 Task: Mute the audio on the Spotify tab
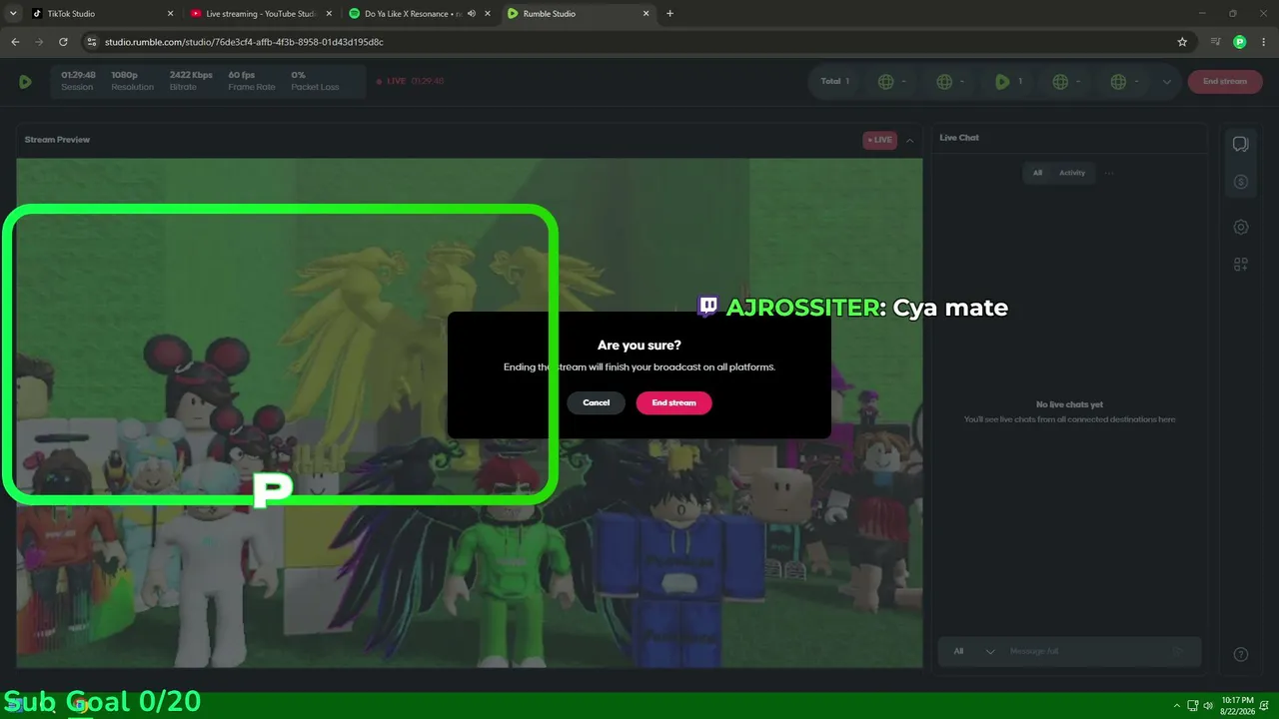(470, 14)
